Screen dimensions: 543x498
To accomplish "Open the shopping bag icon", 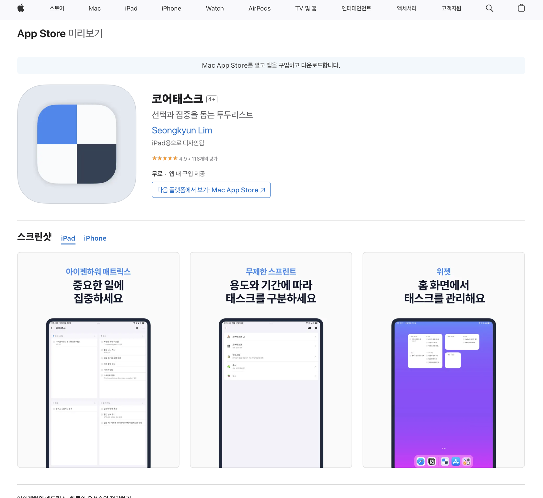I will coord(521,8).
